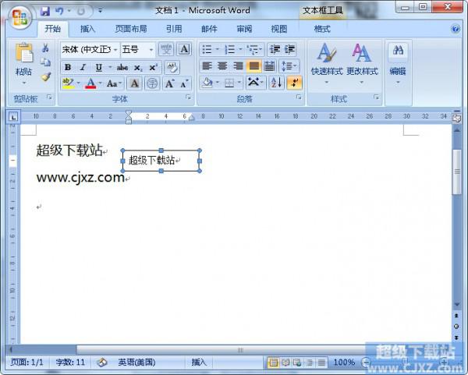Screen dimensions: 468x375
Task: Open Font dialog launcher
Action: [188, 97]
